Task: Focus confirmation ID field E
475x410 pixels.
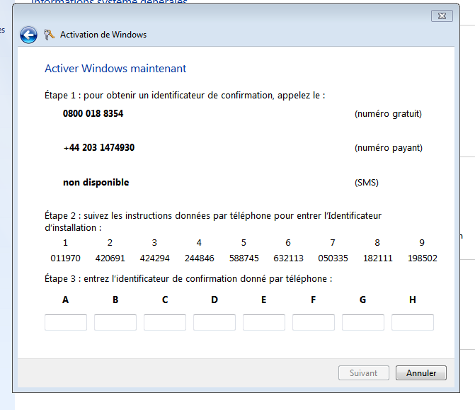Action: pyautogui.click(x=264, y=322)
